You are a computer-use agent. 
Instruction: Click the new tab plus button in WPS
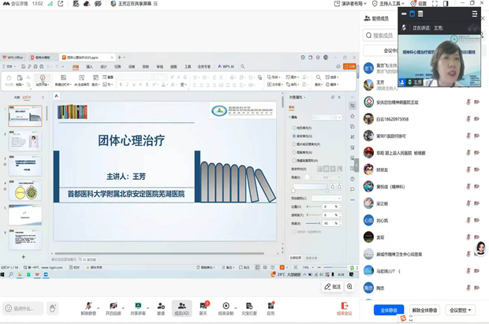(119, 58)
